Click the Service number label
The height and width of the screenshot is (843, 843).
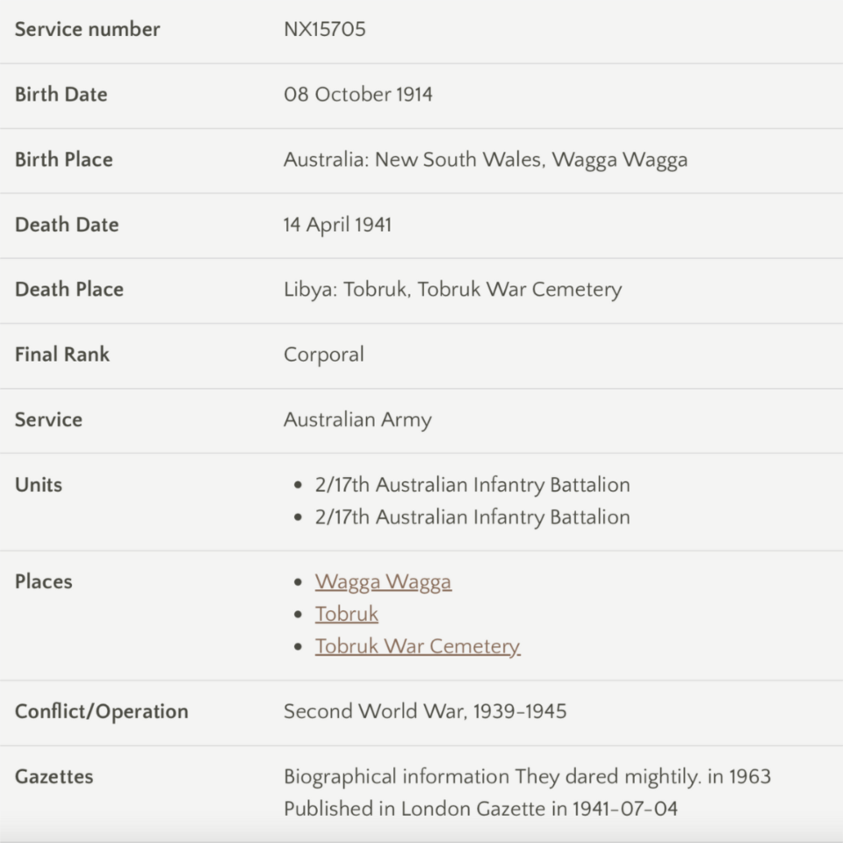point(87,30)
